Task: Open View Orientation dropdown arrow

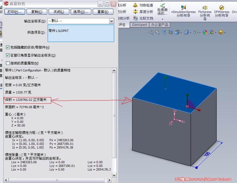Action: pos(181,32)
